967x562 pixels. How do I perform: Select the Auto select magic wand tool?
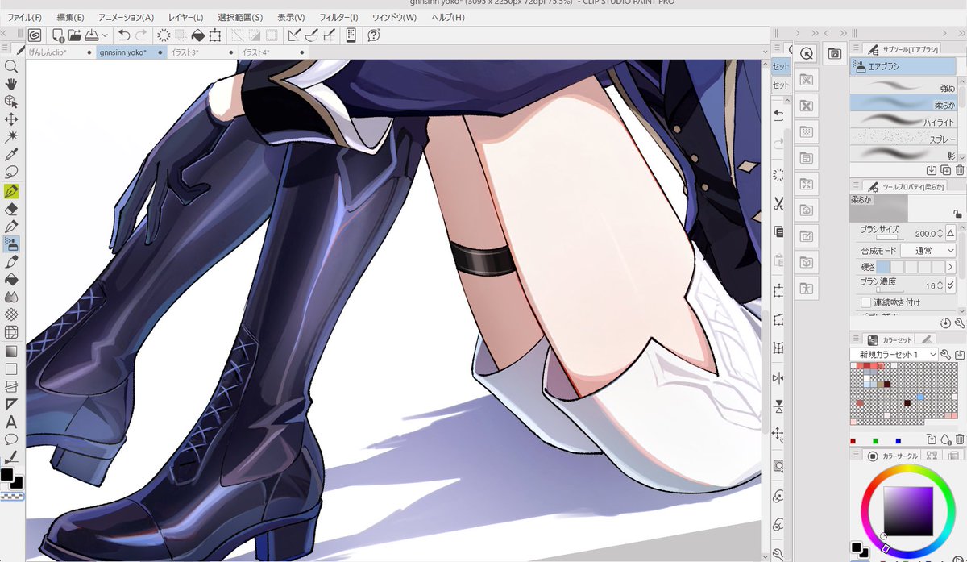[x=11, y=137]
